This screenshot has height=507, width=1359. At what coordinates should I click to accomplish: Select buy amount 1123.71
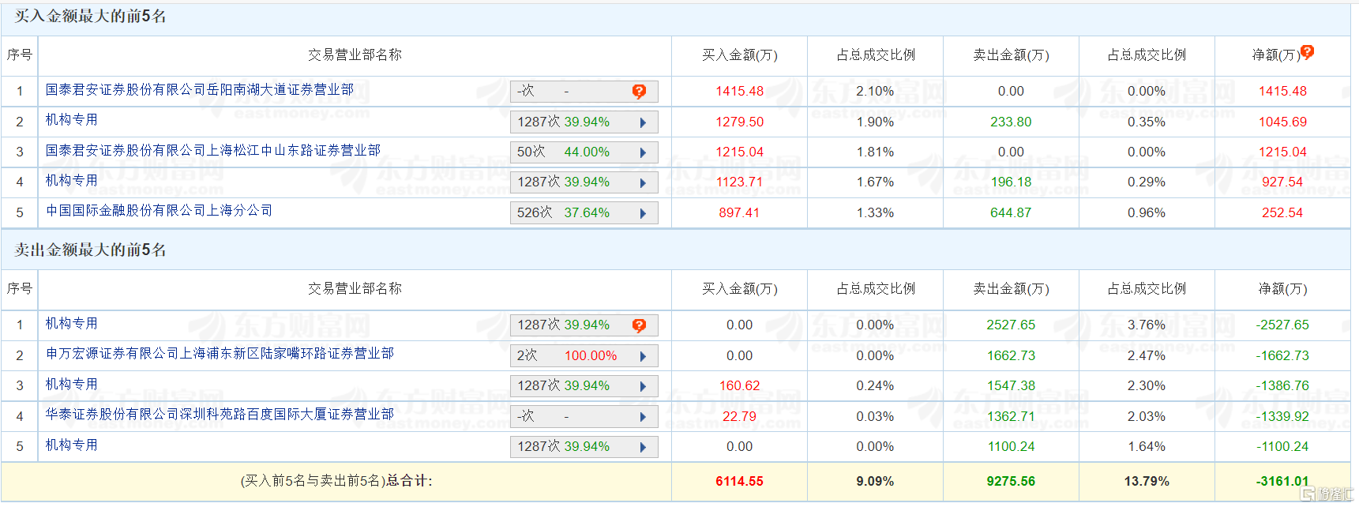point(740,182)
